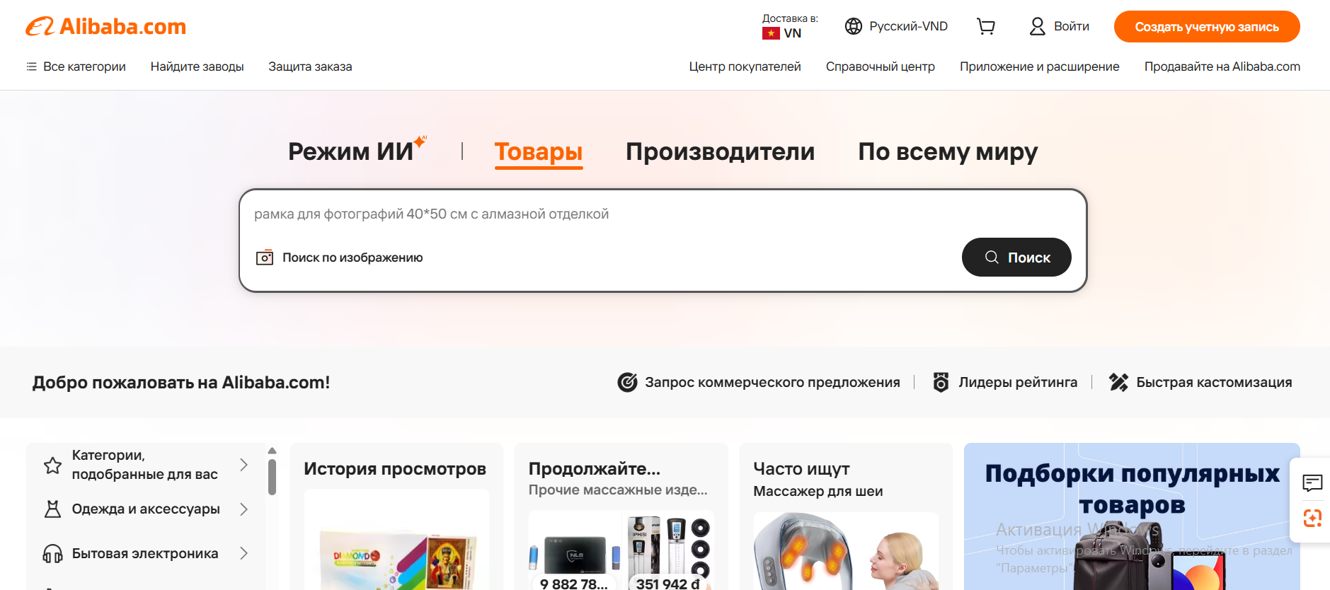
Task: Select the Товары tab
Action: click(539, 151)
